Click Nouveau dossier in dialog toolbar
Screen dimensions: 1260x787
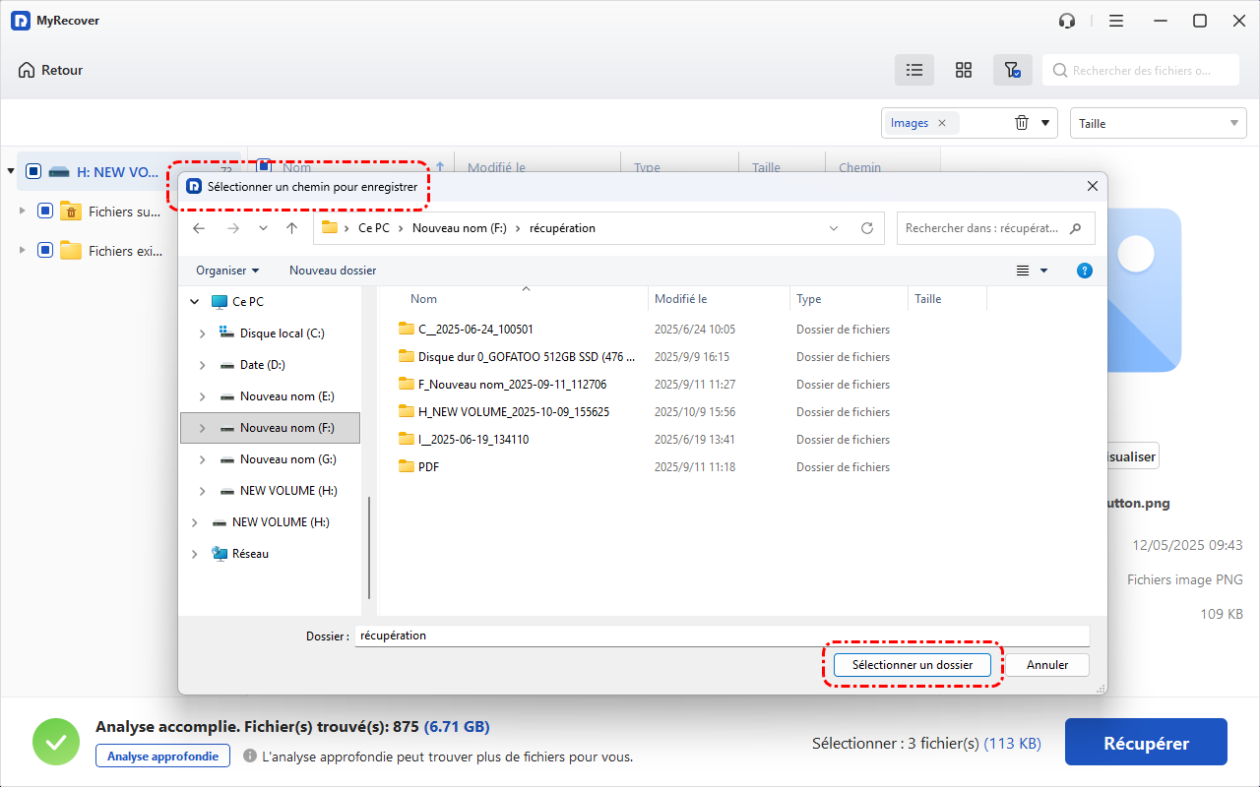click(333, 271)
